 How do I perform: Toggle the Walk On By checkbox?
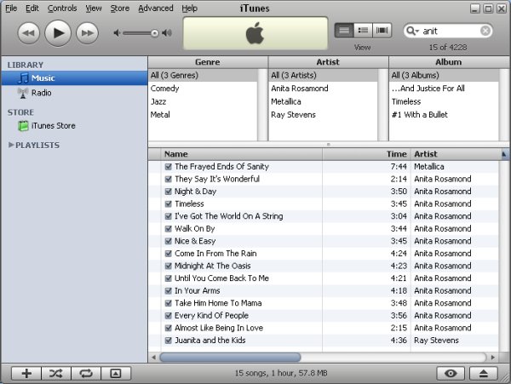[168, 229]
